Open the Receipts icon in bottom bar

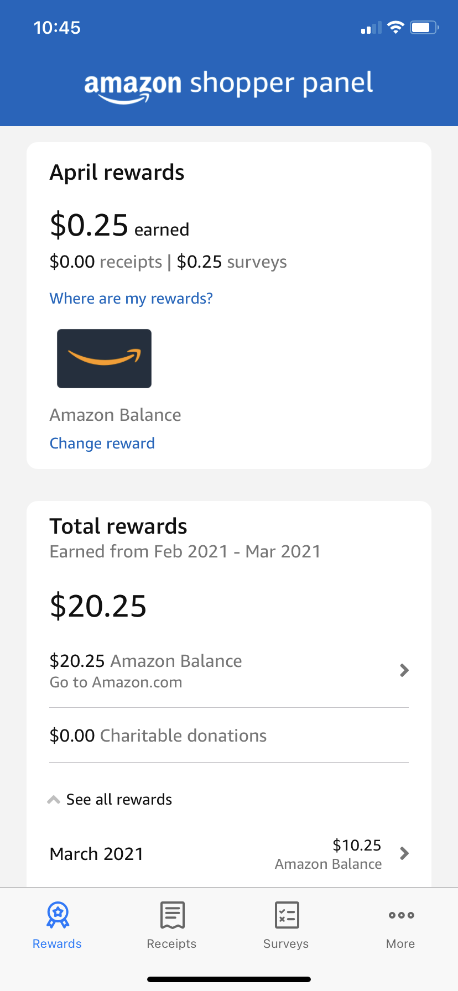coord(172,915)
